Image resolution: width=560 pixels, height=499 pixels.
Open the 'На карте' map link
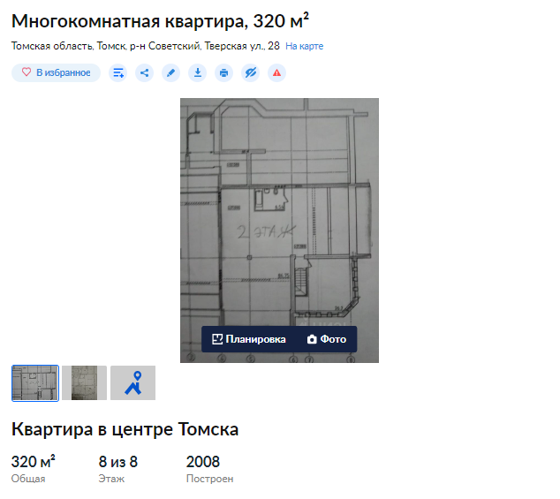[x=304, y=45]
